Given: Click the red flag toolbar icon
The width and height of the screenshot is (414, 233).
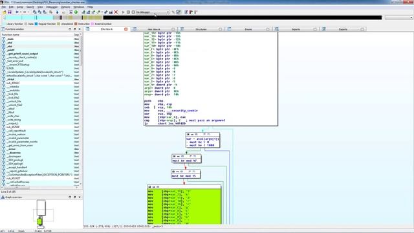Looking at the screenshot, I should click(191, 12).
